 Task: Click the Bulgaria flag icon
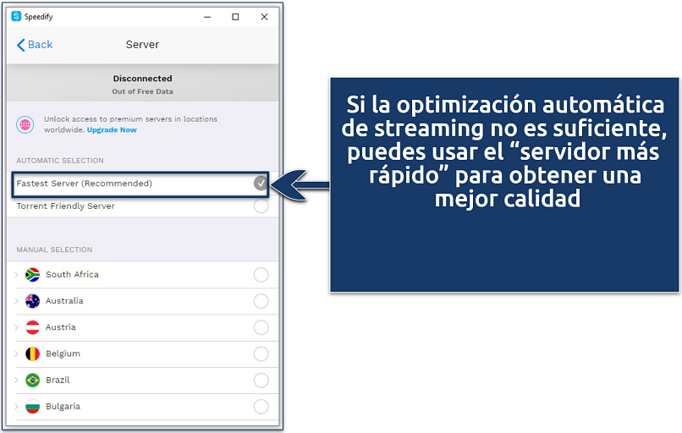point(33,406)
